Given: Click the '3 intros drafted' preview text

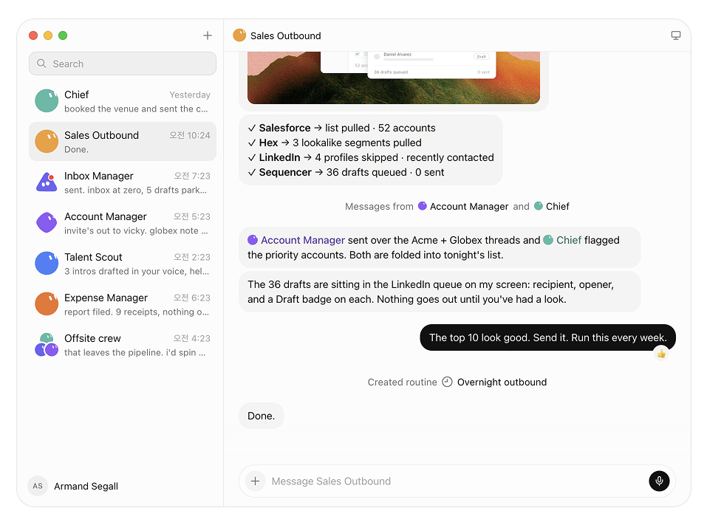Looking at the screenshot, I should (x=137, y=271).
